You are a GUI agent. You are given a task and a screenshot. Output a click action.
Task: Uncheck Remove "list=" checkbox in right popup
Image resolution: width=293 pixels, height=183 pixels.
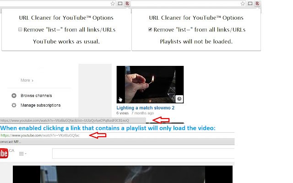pos(150,29)
